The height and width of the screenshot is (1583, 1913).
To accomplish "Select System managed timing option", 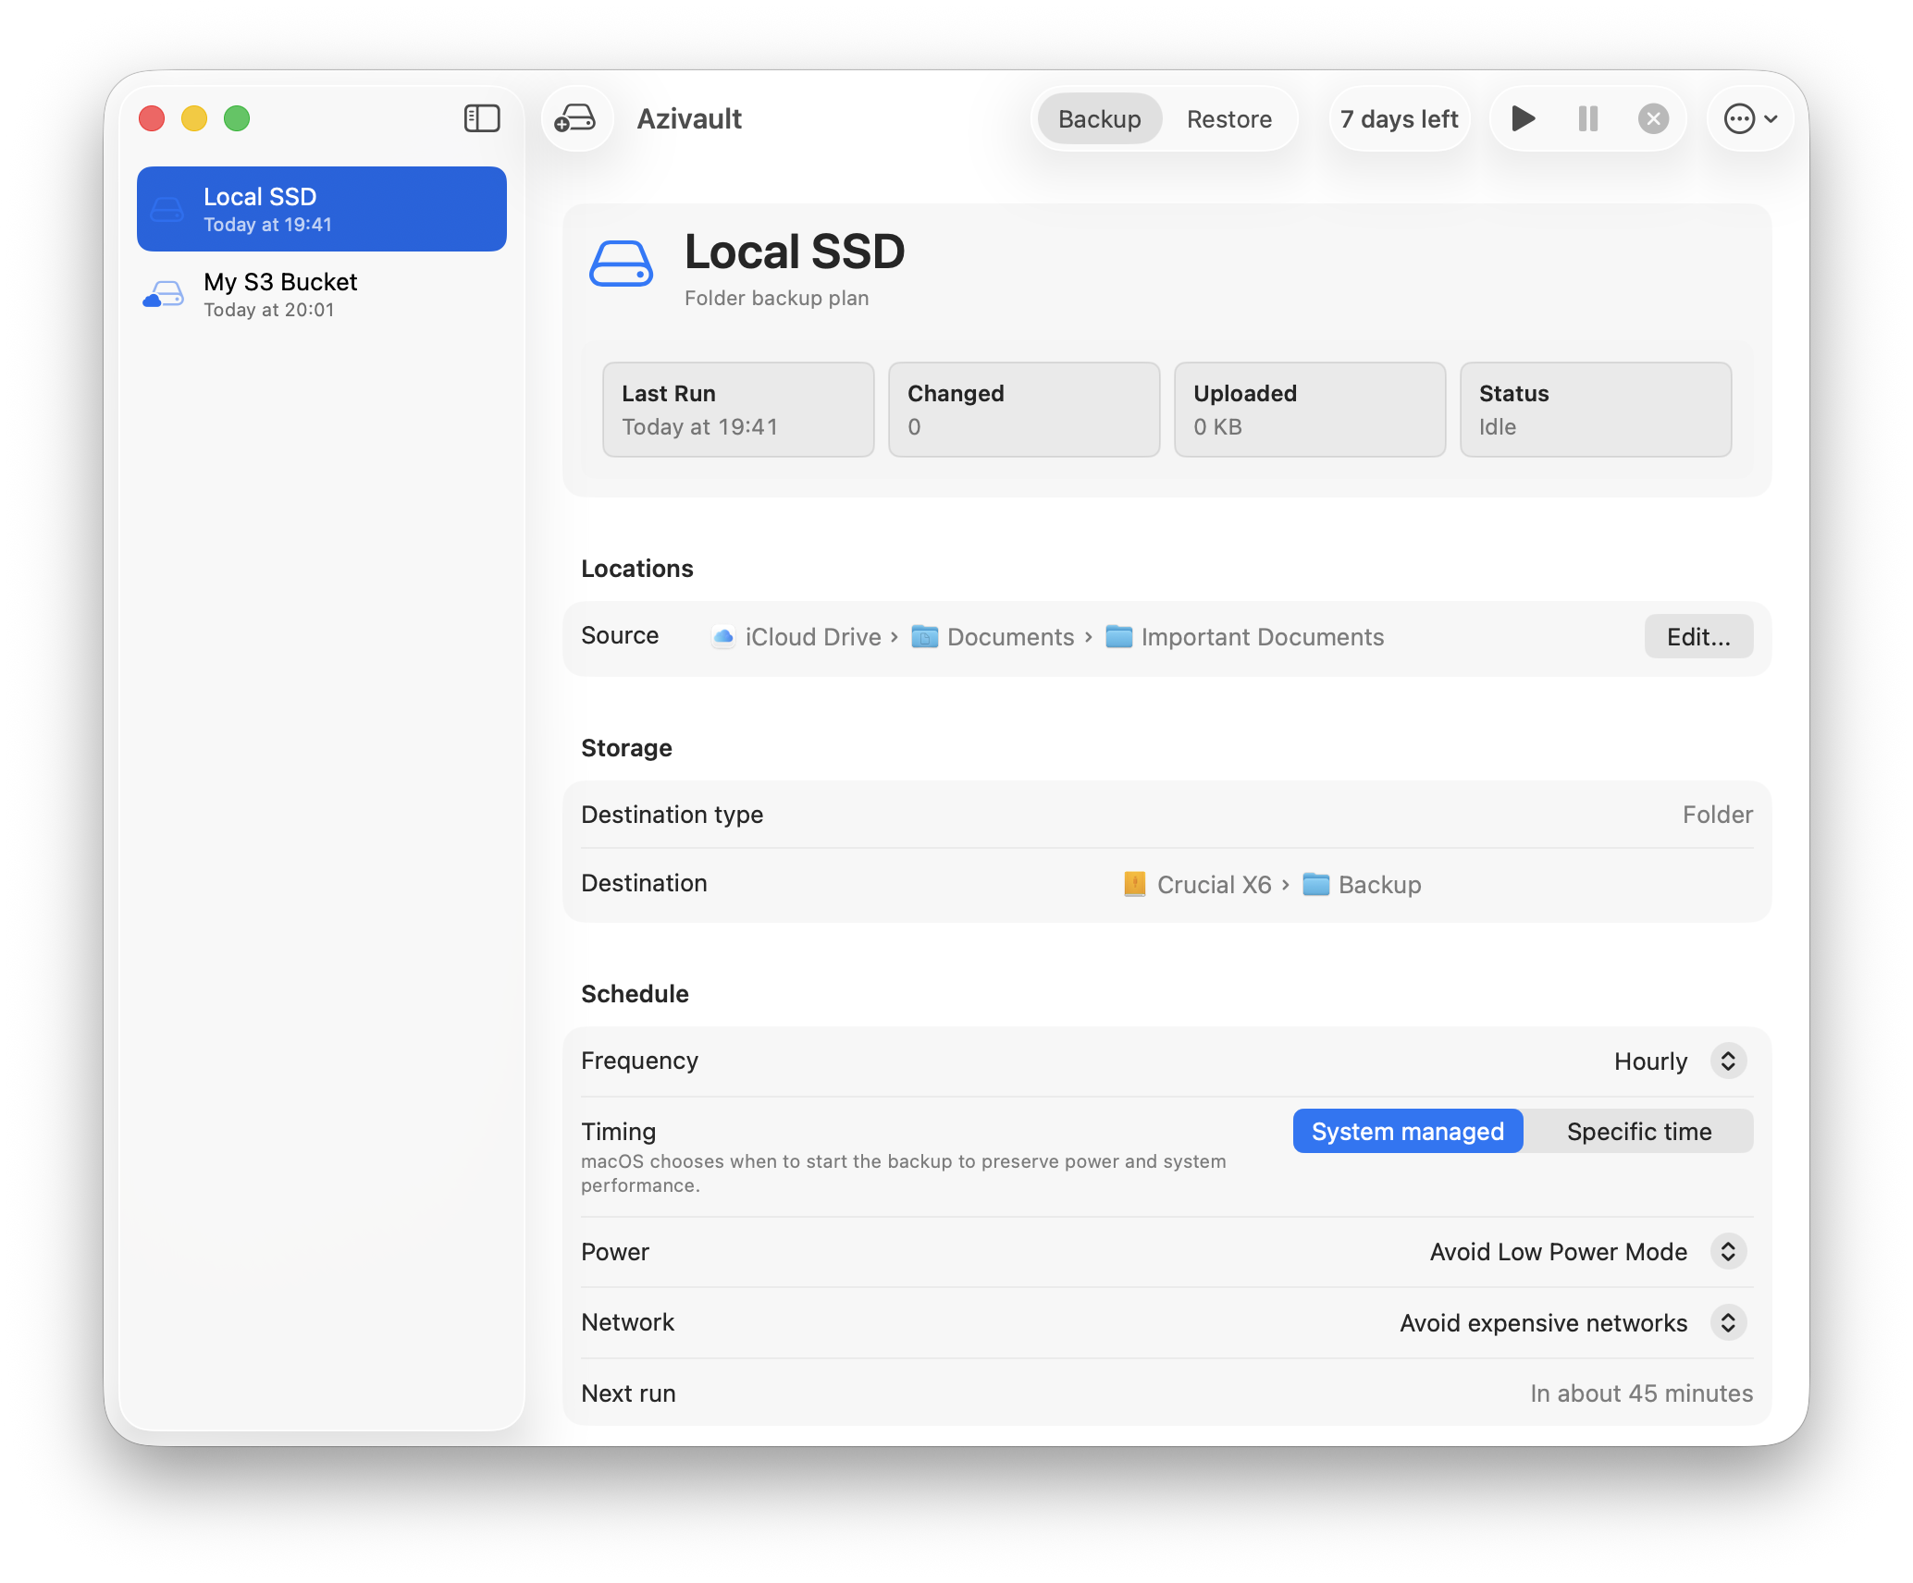I will click(1407, 1131).
